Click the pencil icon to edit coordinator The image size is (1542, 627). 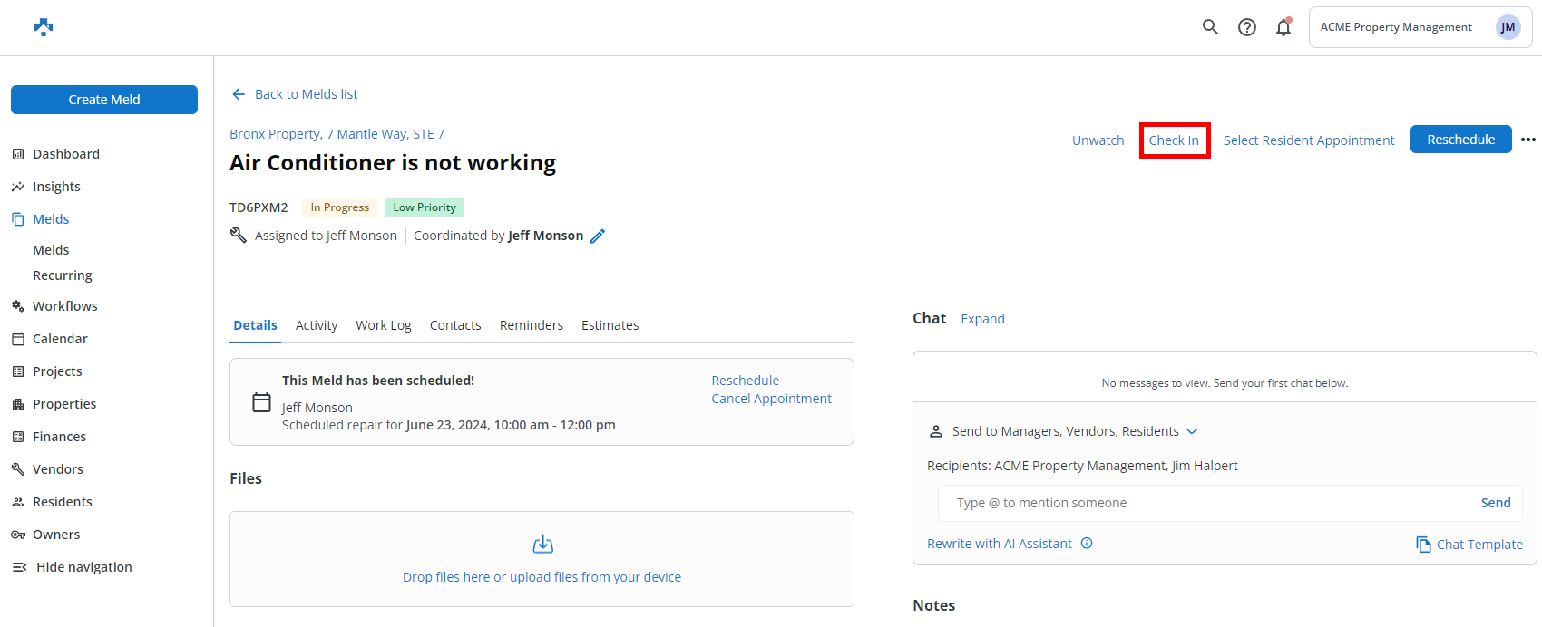[598, 236]
